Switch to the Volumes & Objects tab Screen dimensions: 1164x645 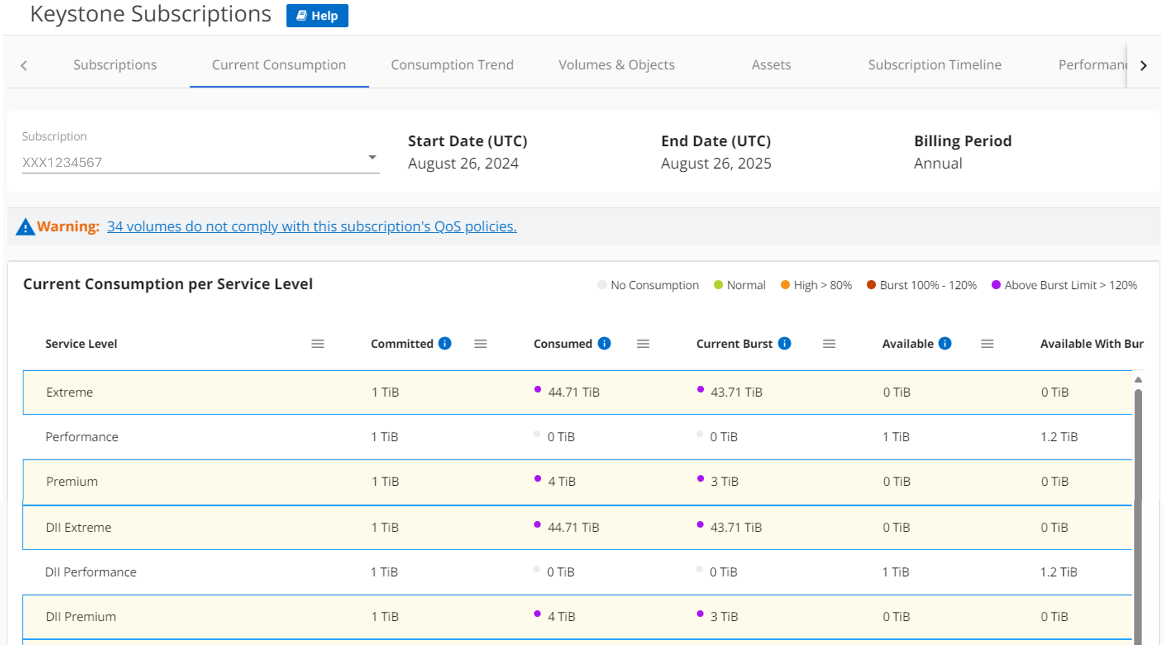coord(616,64)
